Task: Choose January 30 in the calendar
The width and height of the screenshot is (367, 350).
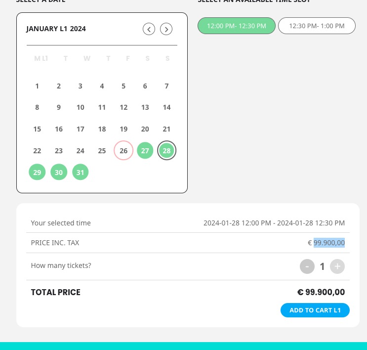Action: click(x=59, y=172)
